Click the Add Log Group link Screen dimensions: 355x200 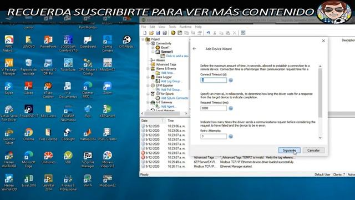click(x=171, y=81)
